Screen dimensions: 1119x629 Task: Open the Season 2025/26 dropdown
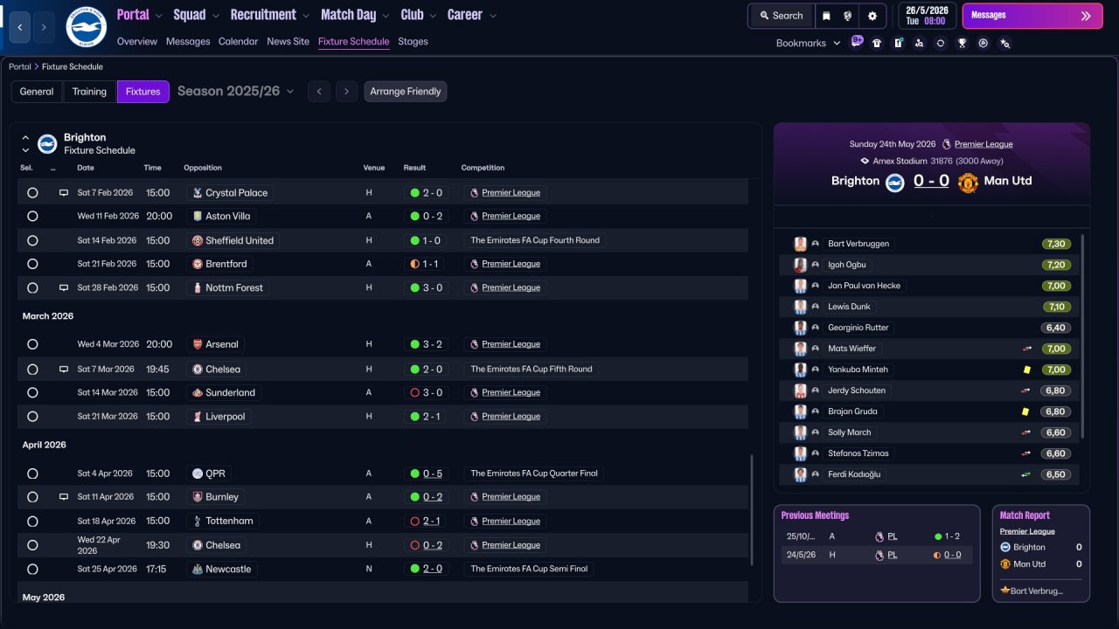tap(236, 91)
